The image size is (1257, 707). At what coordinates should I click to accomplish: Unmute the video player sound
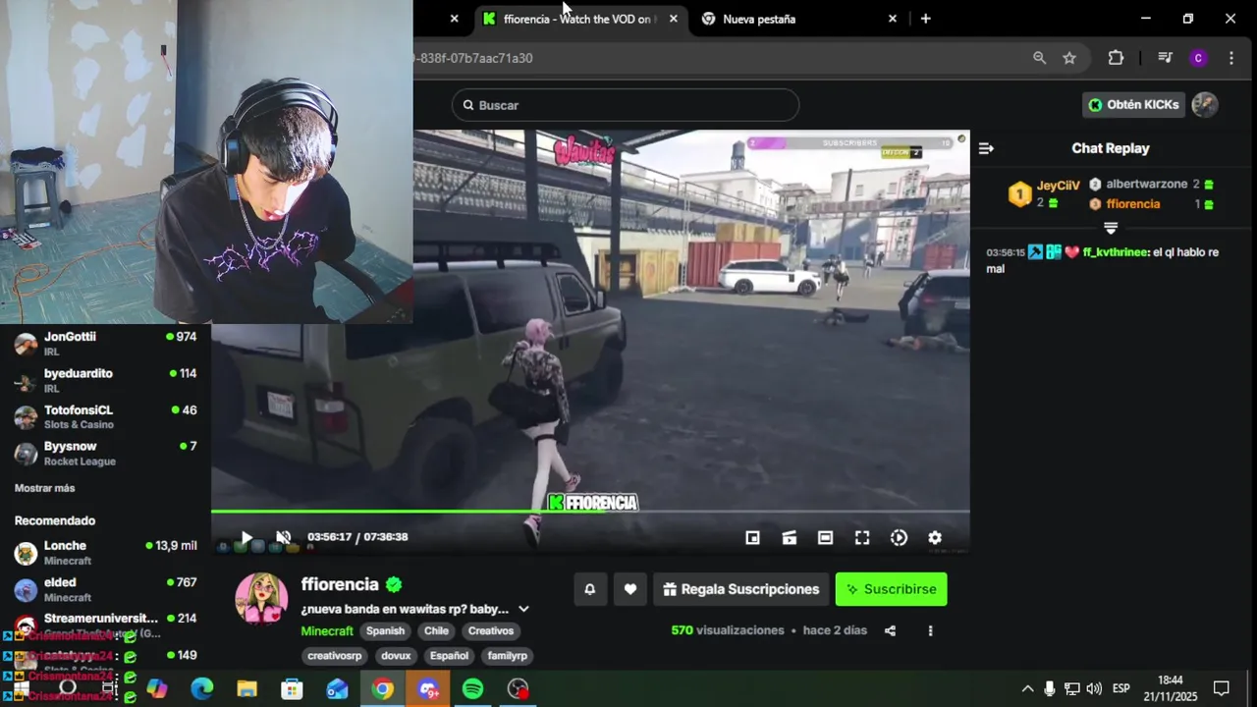pyautogui.click(x=283, y=537)
